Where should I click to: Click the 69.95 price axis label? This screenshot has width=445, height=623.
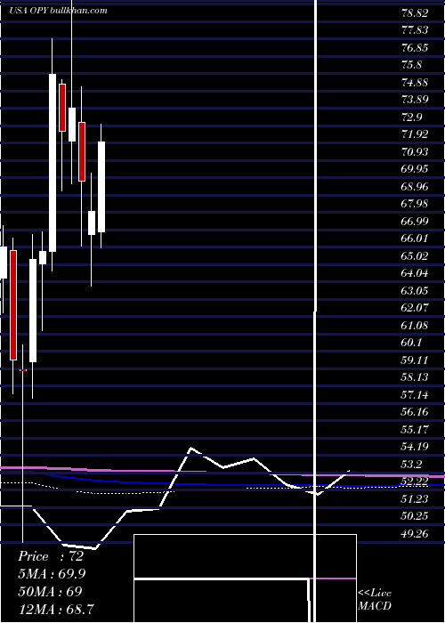tap(415, 169)
